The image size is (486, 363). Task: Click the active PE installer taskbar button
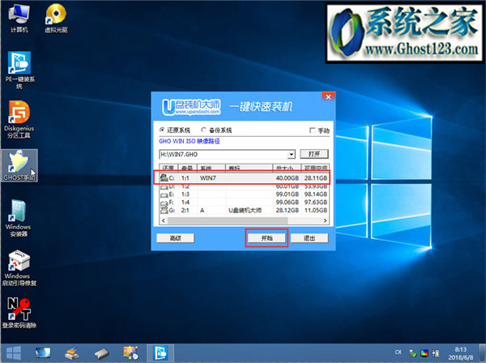[x=160, y=352]
